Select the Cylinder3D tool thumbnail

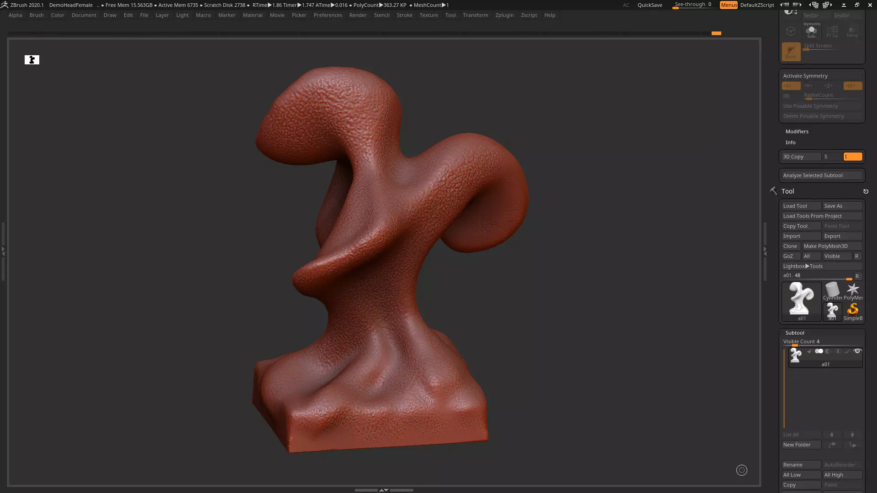tap(832, 291)
